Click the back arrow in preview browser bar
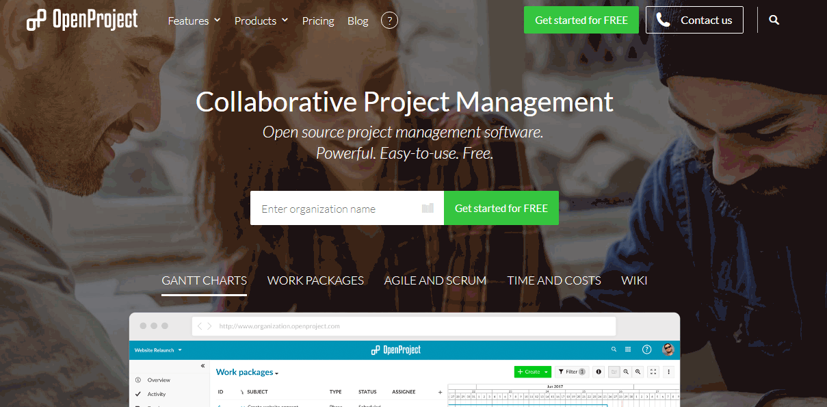 coord(200,326)
